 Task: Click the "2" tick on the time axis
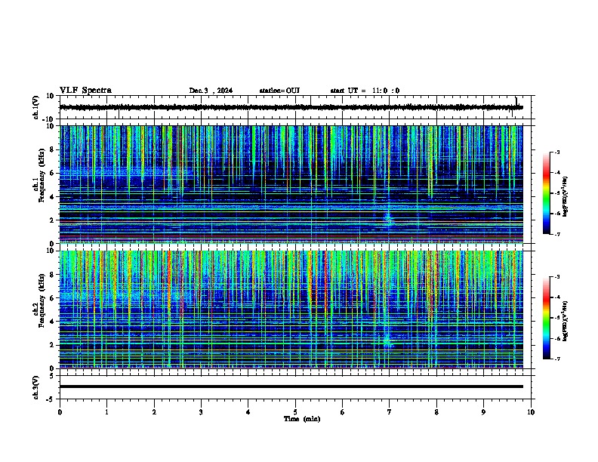(x=154, y=412)
